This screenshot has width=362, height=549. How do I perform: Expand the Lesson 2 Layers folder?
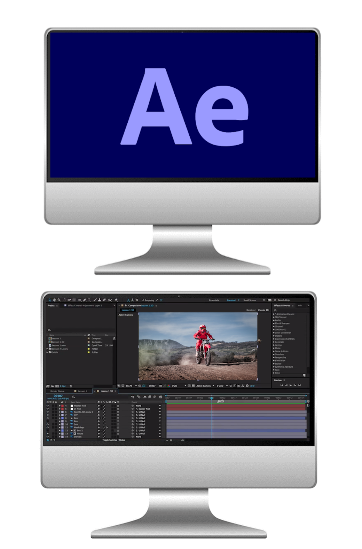pos(47,349)
